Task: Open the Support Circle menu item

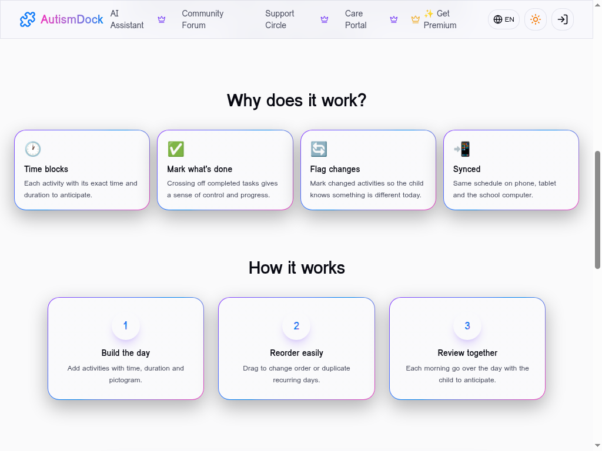Action: 279,19
